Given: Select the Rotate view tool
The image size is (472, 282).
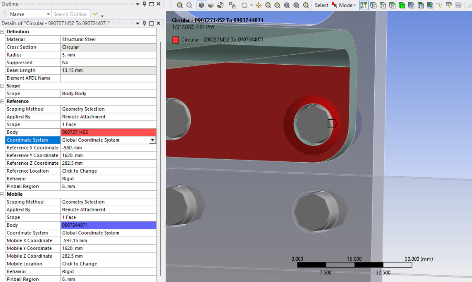Looking at the screenshot, I should [244, 5].
